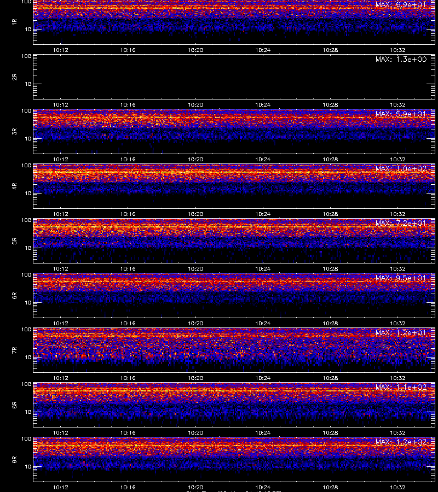The image size is (438, 492).
Task: Select the '5R' axis label
Action: coord(14,241)
